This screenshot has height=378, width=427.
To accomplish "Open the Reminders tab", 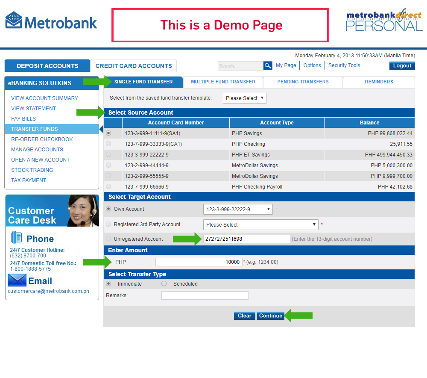I will [x=379, y=82].
